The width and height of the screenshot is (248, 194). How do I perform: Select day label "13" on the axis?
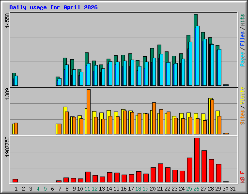(102, 189)
